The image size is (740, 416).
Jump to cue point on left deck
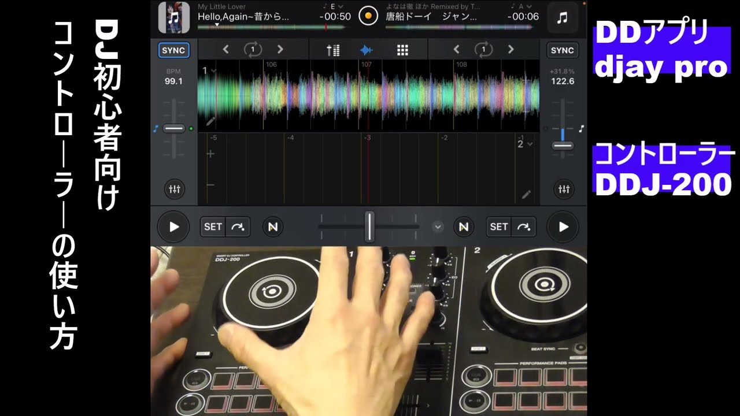[x=238, y=227]
